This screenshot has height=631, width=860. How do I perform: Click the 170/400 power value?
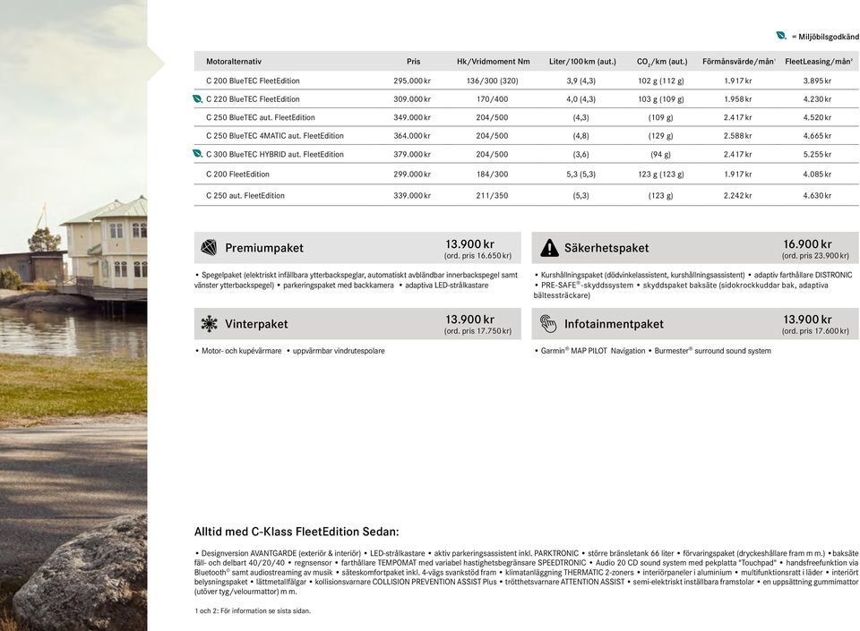(x=493, y=99)
